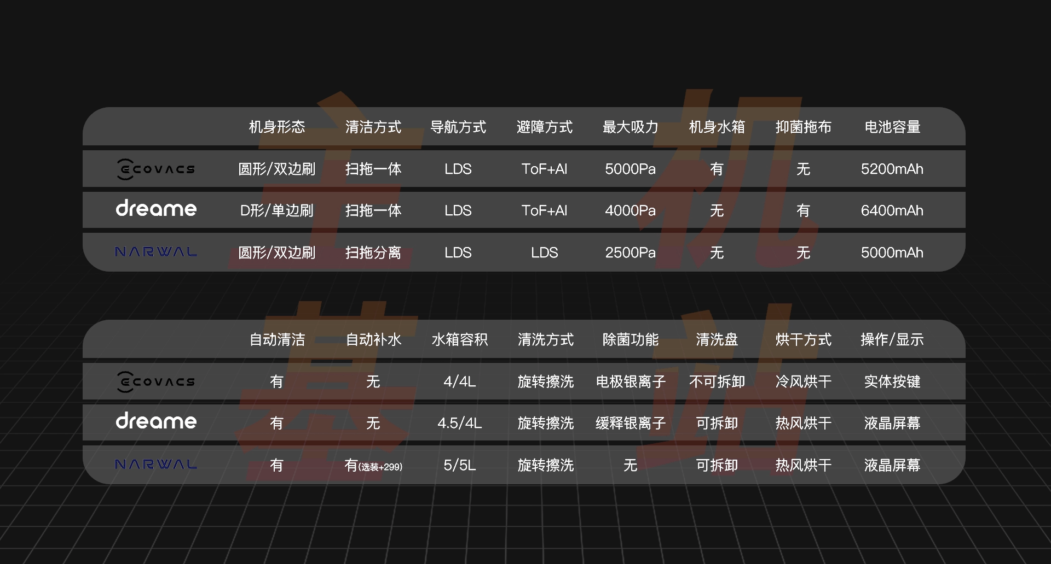Click the 5200mAh battery value
This screenshot has height=564, width=1051.
click(x=892, y=169)
